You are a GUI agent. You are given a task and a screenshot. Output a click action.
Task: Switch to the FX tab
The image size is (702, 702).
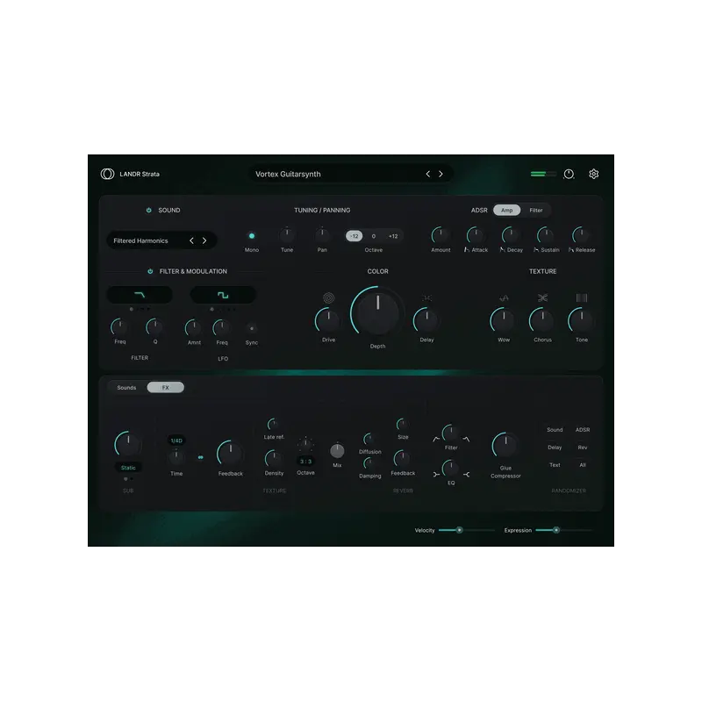(x=165, y=387)
